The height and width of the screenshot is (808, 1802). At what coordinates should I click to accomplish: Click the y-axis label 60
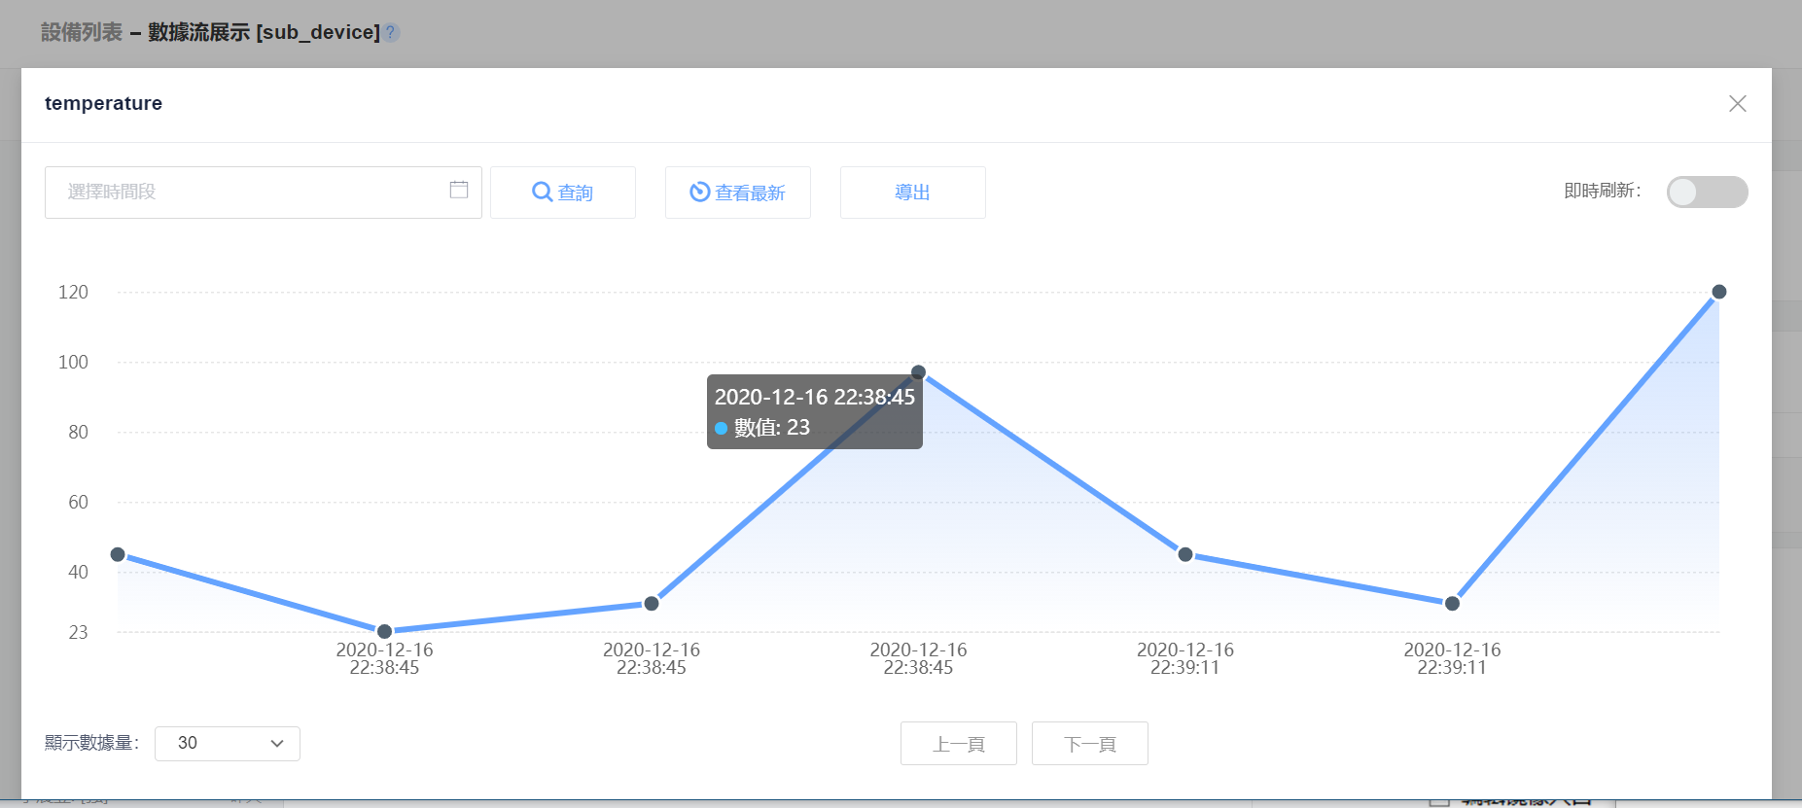[x=78, y=502]
